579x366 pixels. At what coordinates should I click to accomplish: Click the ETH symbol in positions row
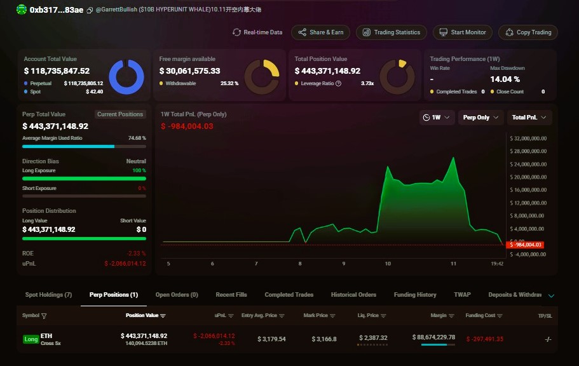46,335
